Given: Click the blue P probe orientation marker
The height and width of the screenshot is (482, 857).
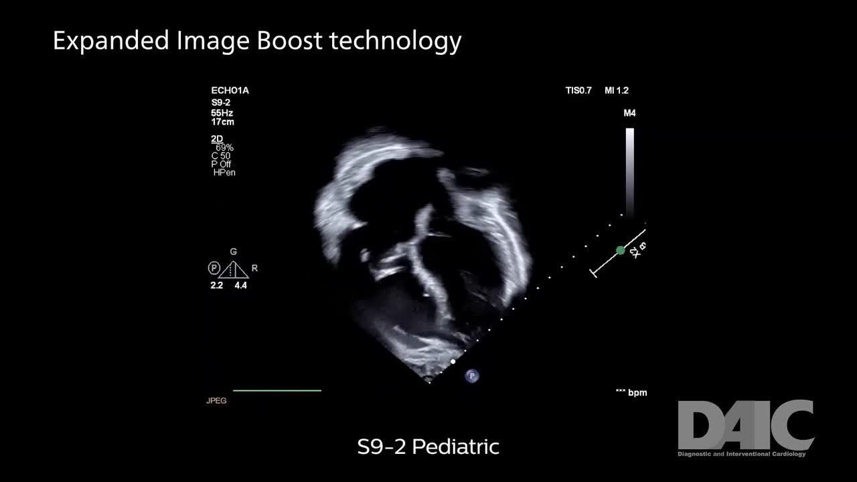Looking at the screenshot, I should point(472,376).
